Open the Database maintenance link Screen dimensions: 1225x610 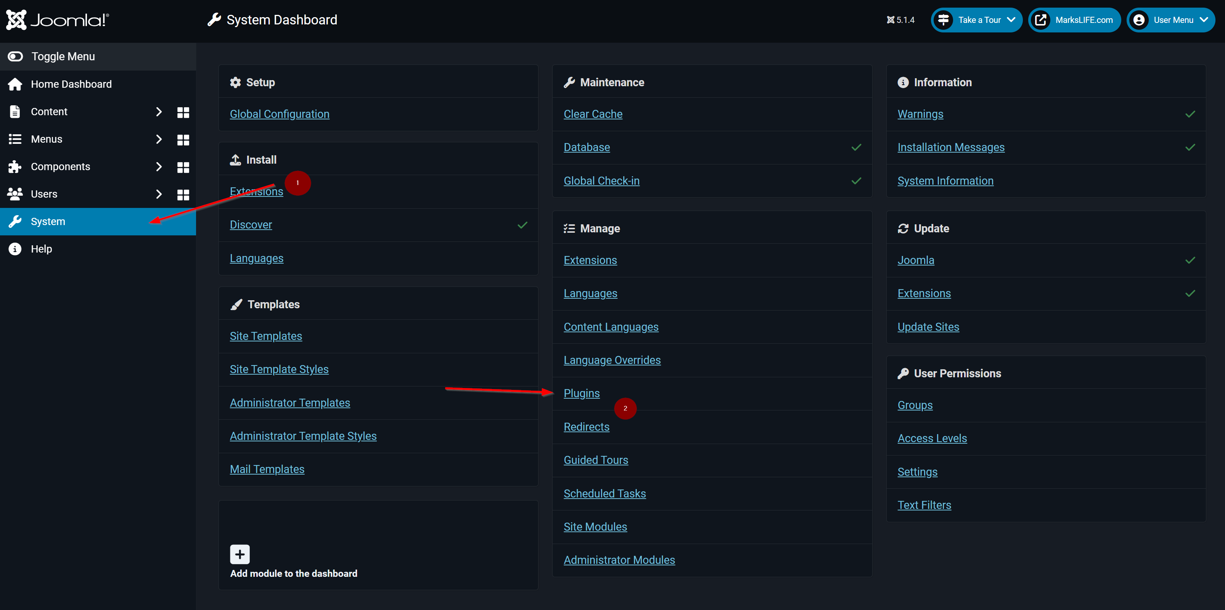(587, 148)
